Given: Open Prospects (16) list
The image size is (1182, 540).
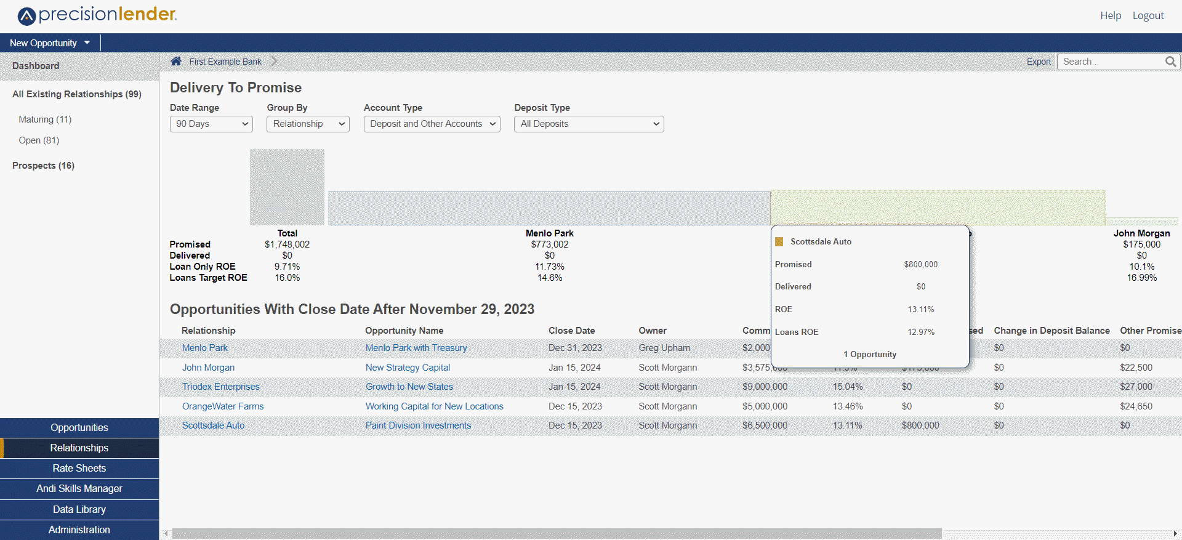Looking at the screenshot, I should [43, 166].
